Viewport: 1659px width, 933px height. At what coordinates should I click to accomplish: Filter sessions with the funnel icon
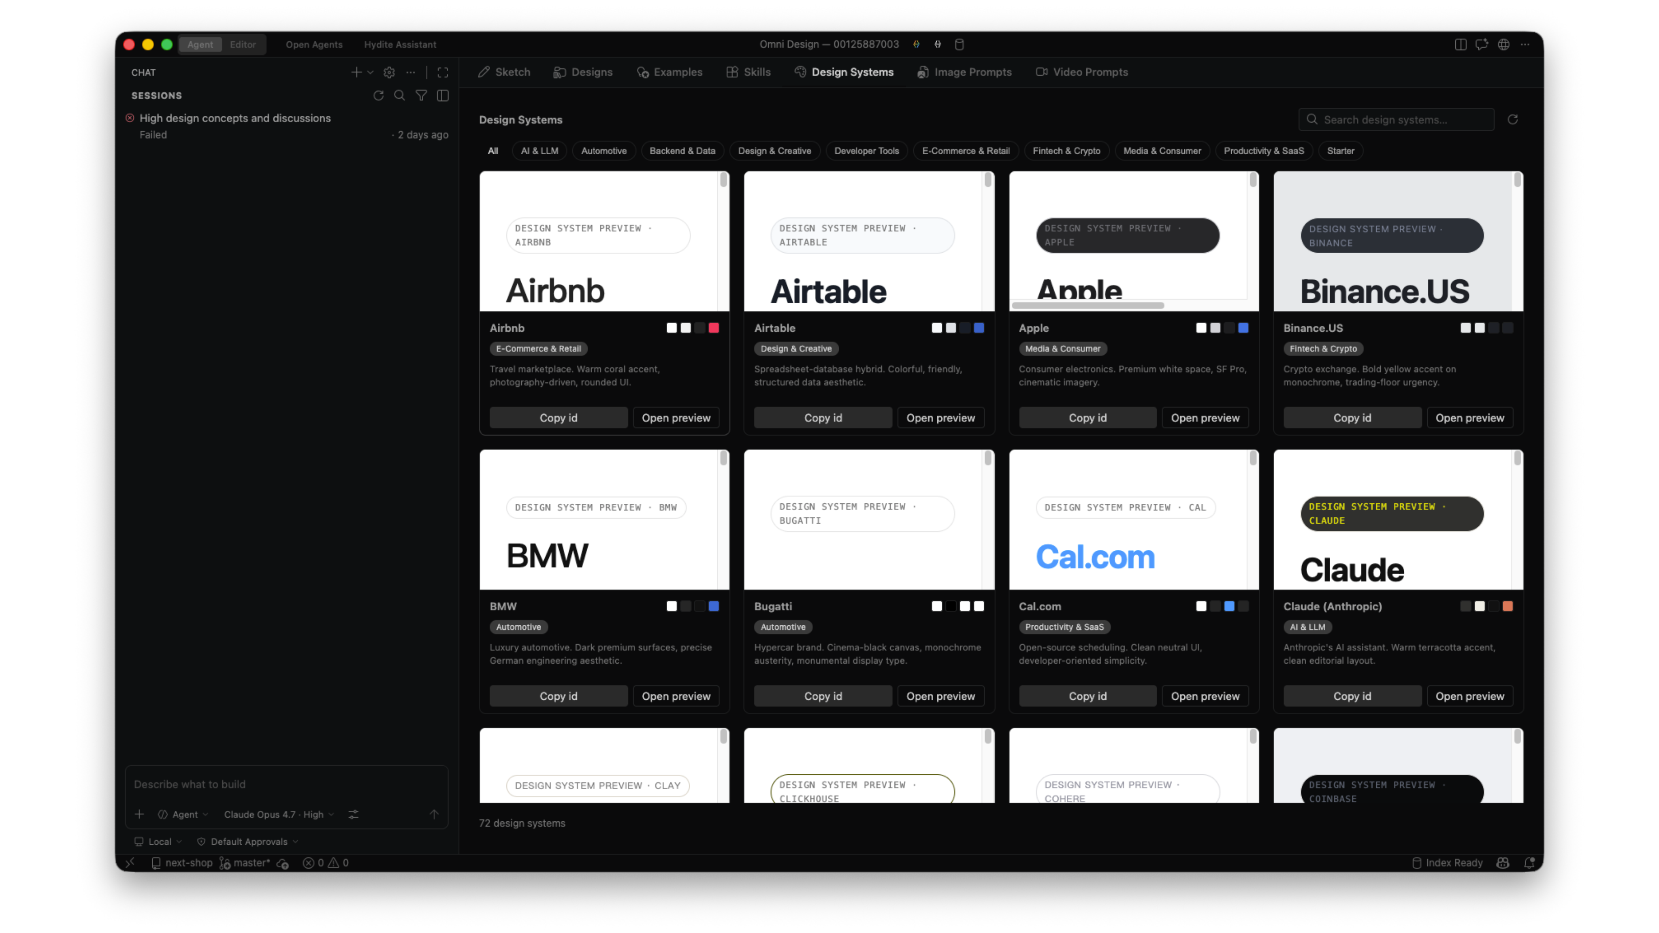click(421, 95)
